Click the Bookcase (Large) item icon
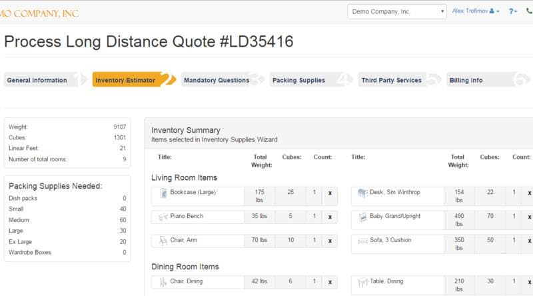The height and width of the screenshot is (296, 533). coord(163,193)
